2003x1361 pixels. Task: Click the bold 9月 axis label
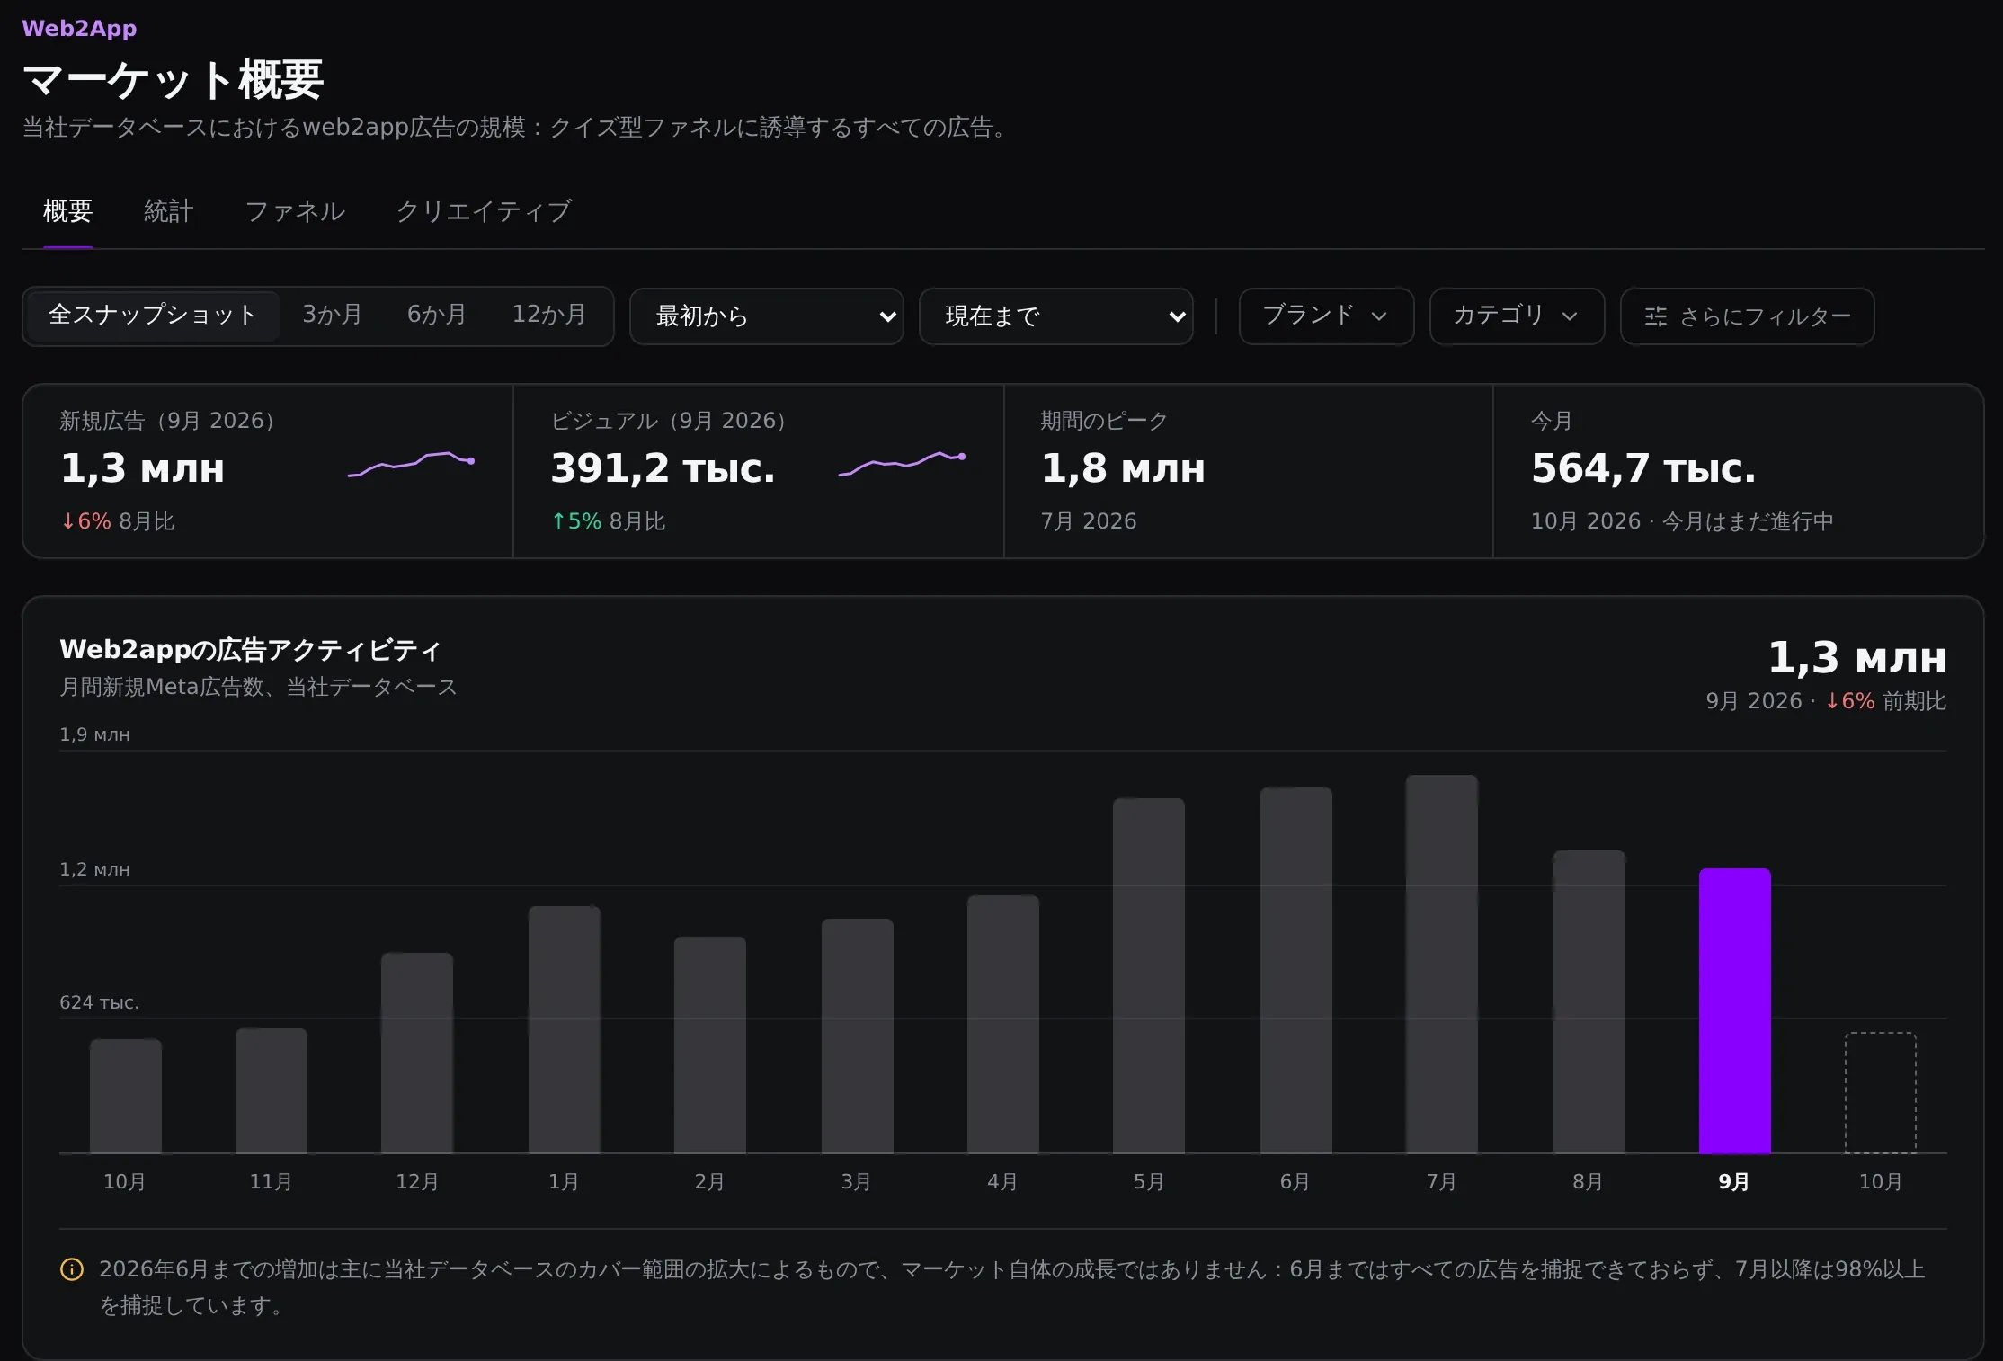pos(1734,1182)
